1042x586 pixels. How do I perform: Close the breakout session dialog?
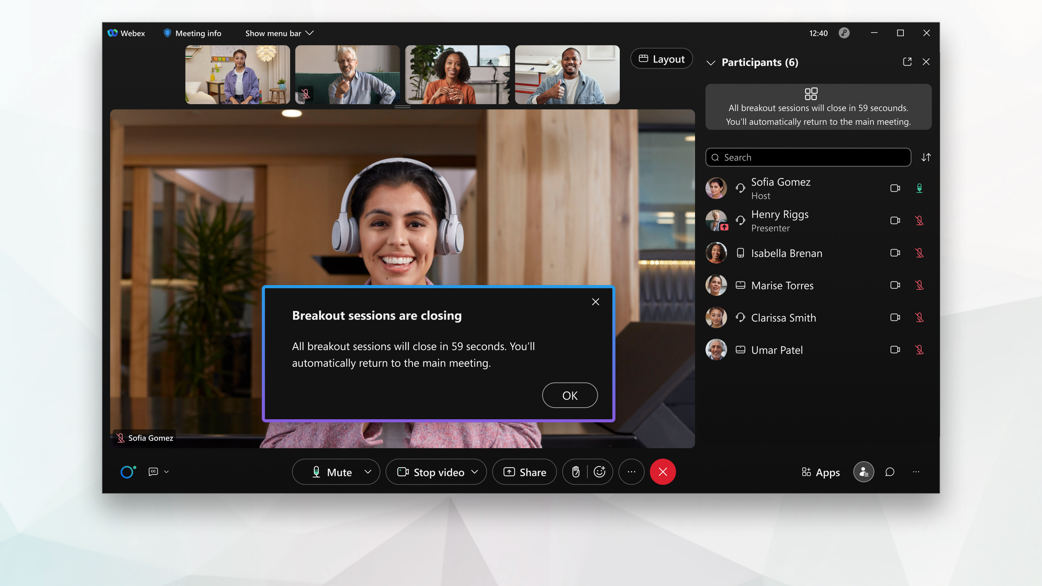click(x=595, y=301)
